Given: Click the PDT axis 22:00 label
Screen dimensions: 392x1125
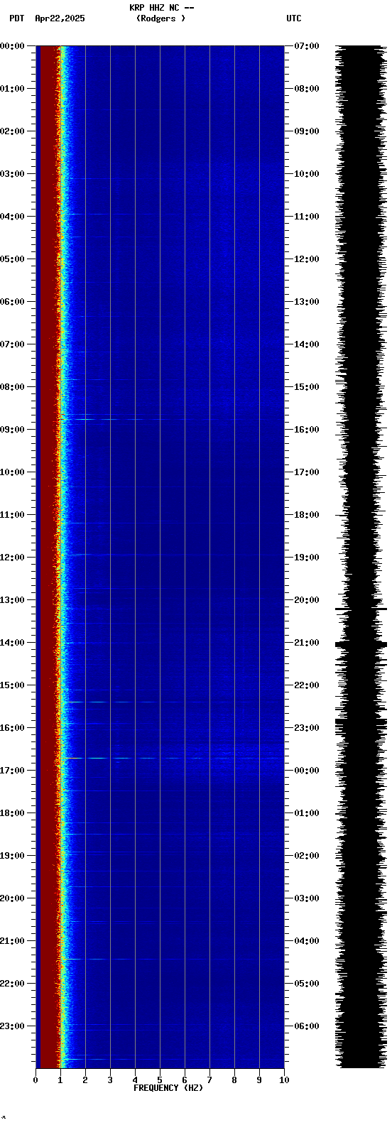Looking at the screenshot, I should click(12, 984).
